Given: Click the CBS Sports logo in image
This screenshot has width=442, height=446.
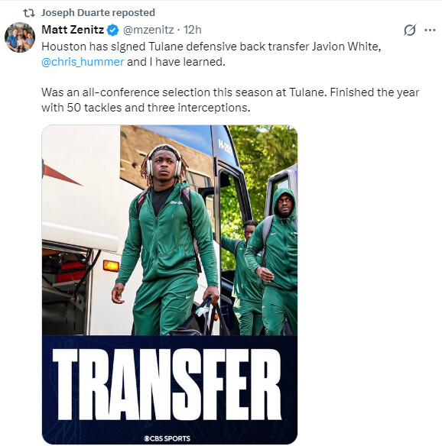Looking at the screenshot, I should [167, 438].
